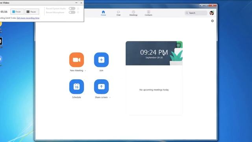Close the Zoom window
252x142 pixels.
click(213, 5)
